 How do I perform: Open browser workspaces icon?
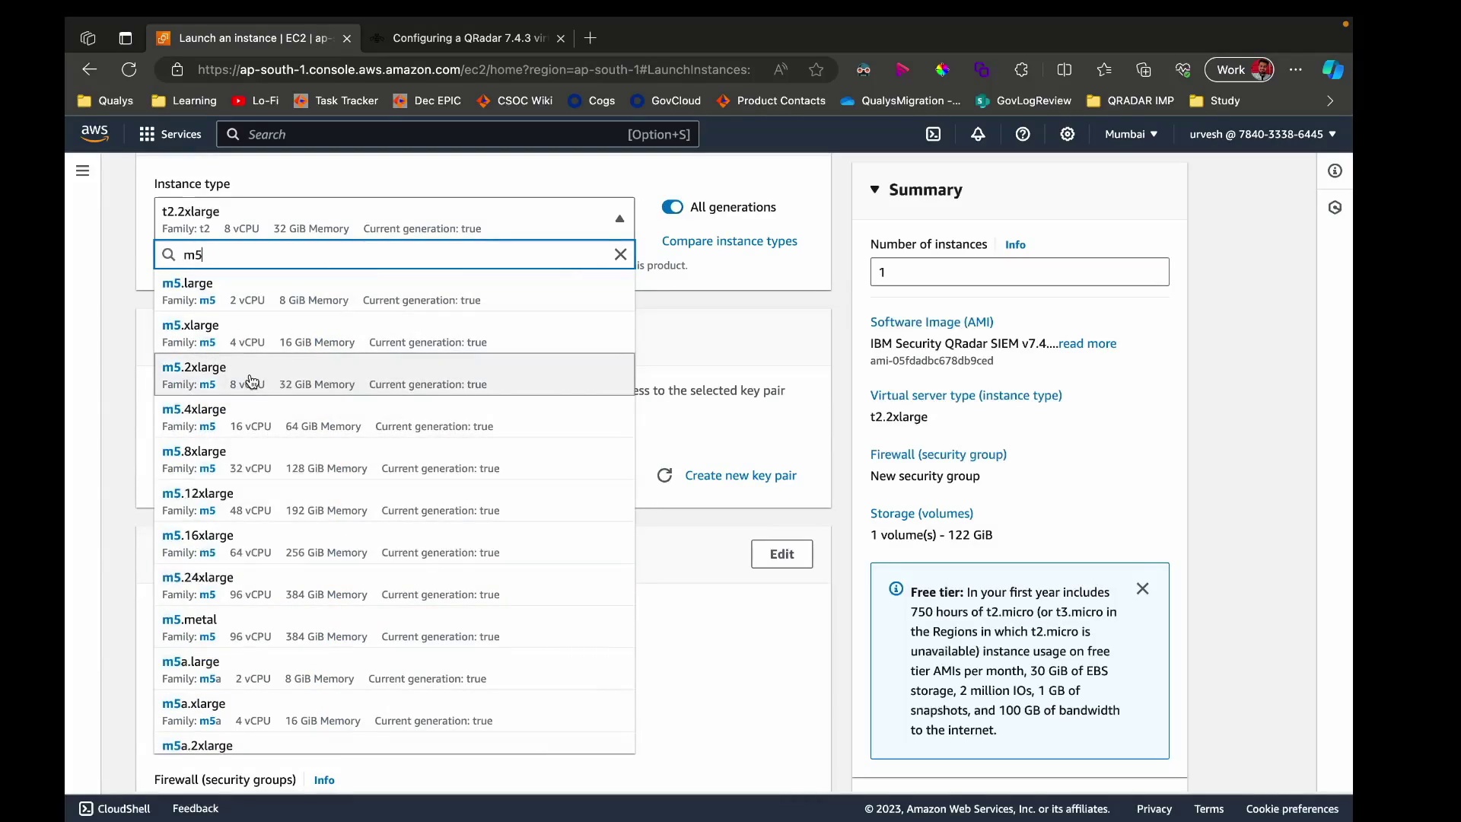(x=88, y=38)
